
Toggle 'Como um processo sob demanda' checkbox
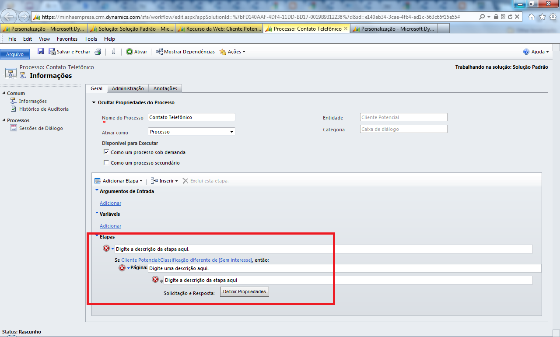coord(106,152)
